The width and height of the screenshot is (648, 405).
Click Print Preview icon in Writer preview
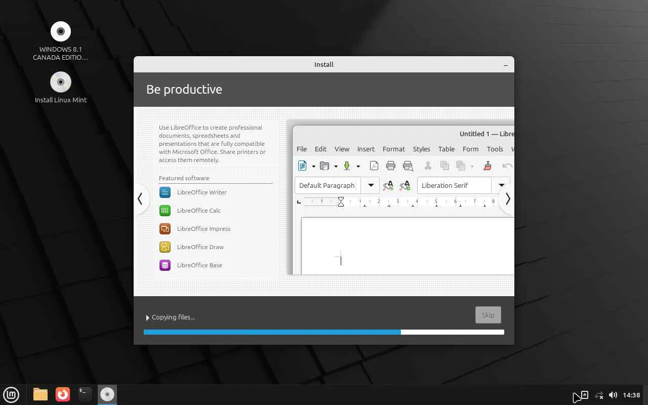408,166
